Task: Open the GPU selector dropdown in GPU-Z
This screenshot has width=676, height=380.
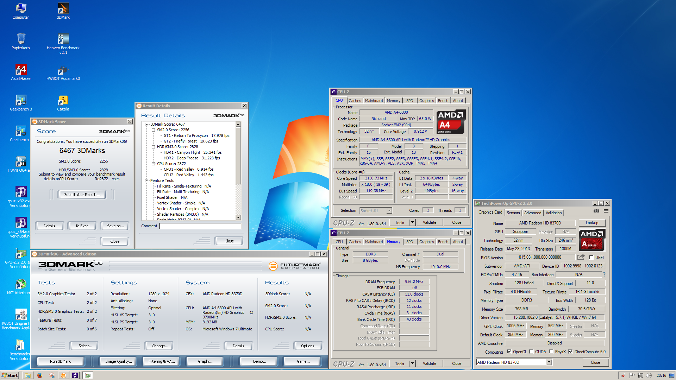Action: pos(549,362)
